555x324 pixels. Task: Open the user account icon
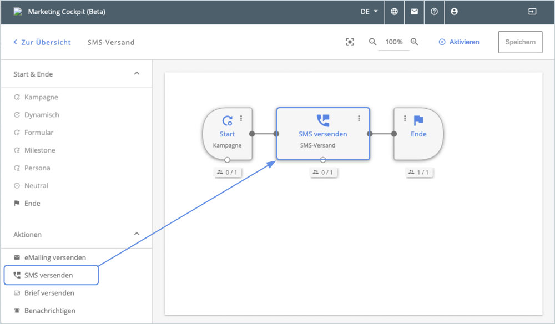pos(454,12)
